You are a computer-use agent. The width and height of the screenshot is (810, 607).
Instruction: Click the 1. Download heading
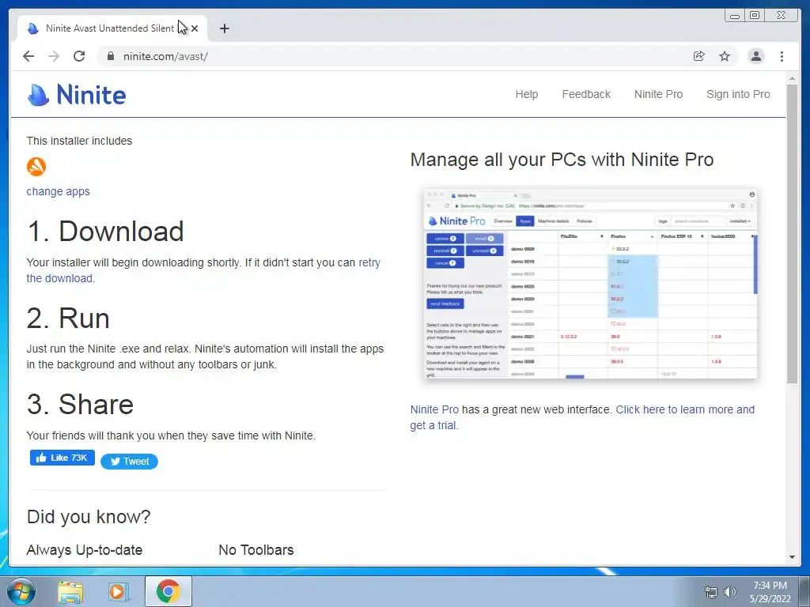coord(105,232)
